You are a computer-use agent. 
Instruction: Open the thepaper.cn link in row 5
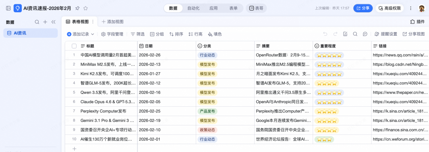pos(400,92)
